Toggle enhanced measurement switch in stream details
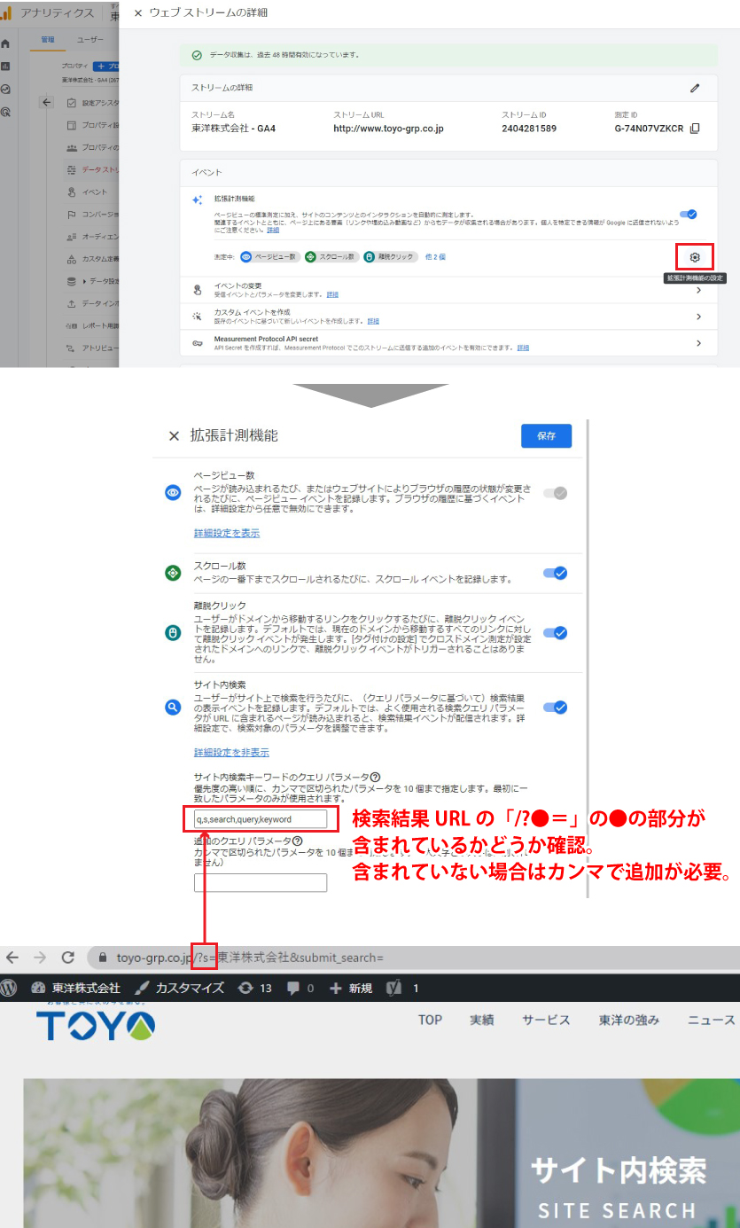The width and height of the screenshot is (740, 1228). pos(688,215)
